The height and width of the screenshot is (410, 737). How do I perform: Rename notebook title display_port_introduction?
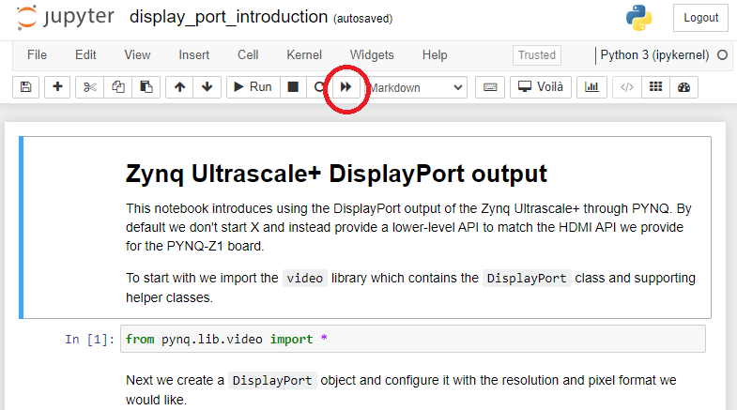228,17
